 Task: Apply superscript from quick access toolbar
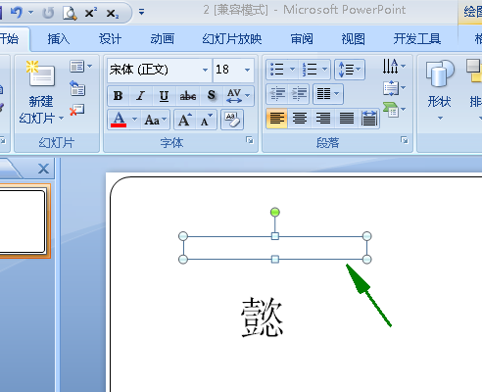point(90,13)
